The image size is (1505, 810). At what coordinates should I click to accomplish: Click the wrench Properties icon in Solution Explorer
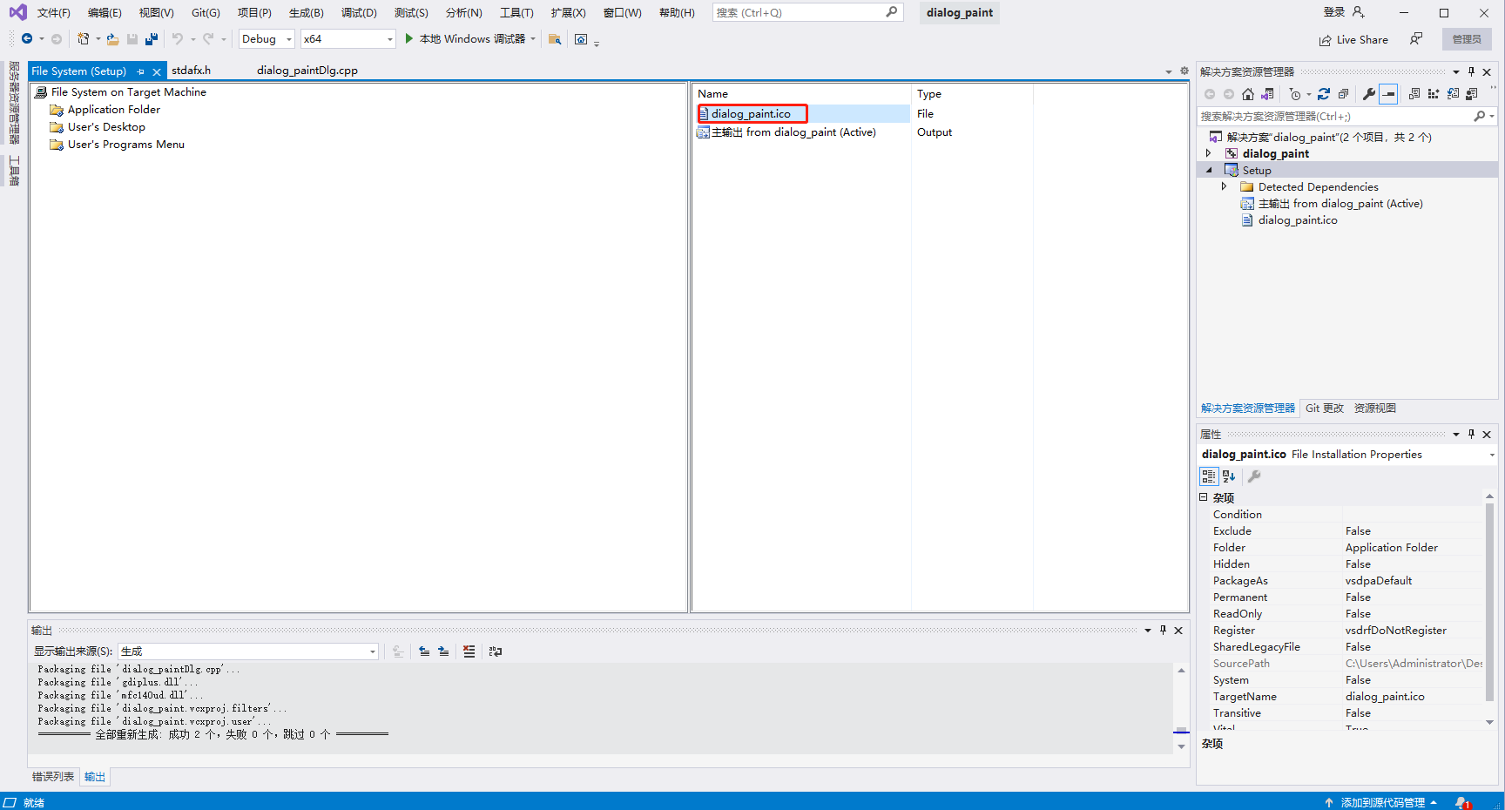pos(1369,94)
